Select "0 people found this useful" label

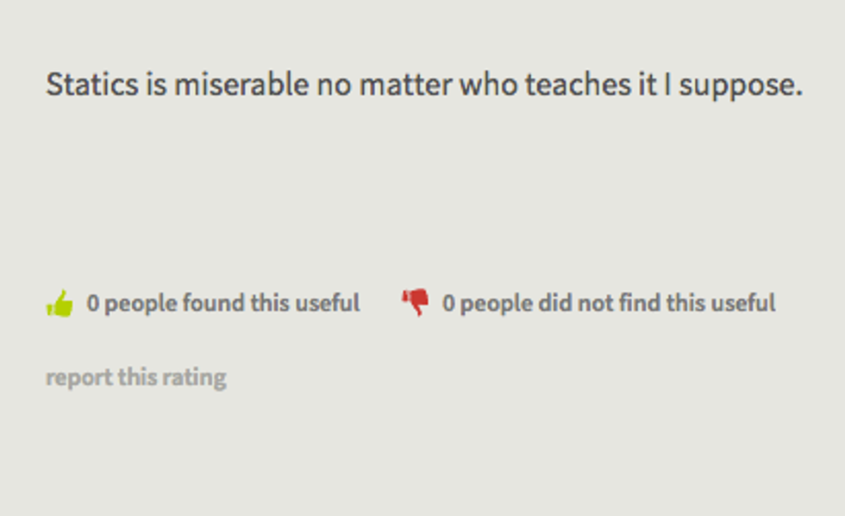(x=222, y=304)
